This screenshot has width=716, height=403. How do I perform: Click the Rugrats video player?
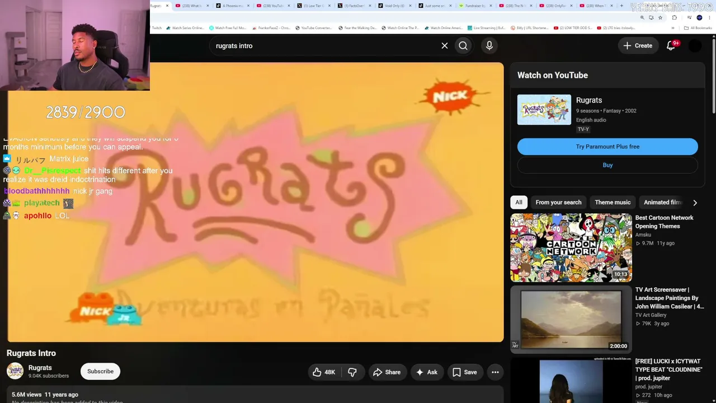coord(256,202)
